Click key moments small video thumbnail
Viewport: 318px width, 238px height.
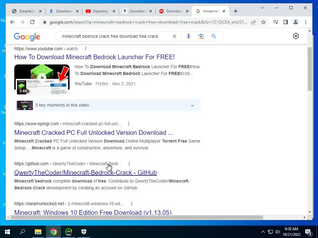(x=25, y=105)
